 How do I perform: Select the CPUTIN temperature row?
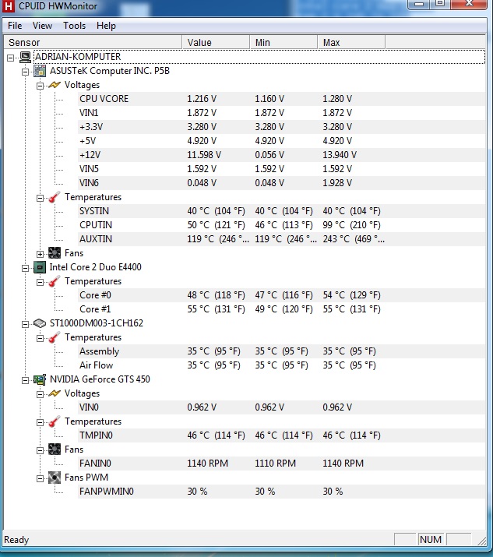tap(282, 225)
